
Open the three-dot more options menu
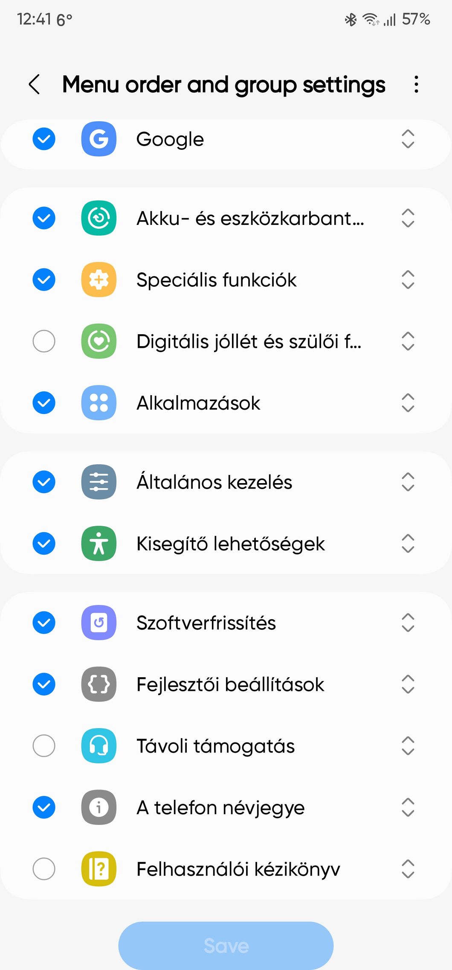[416, 84]
